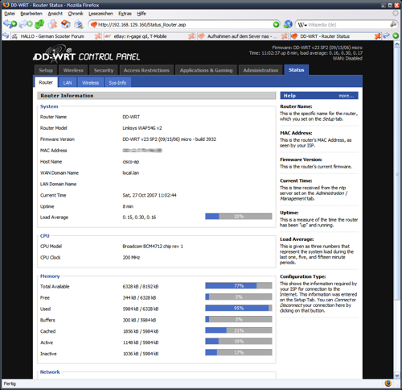Click the 'Fertig' status bar text

(x=10, y=384)
